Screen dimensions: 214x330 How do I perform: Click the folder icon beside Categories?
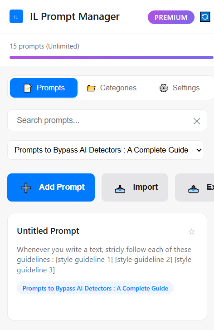pyautogui.click(x=91, y=88)
